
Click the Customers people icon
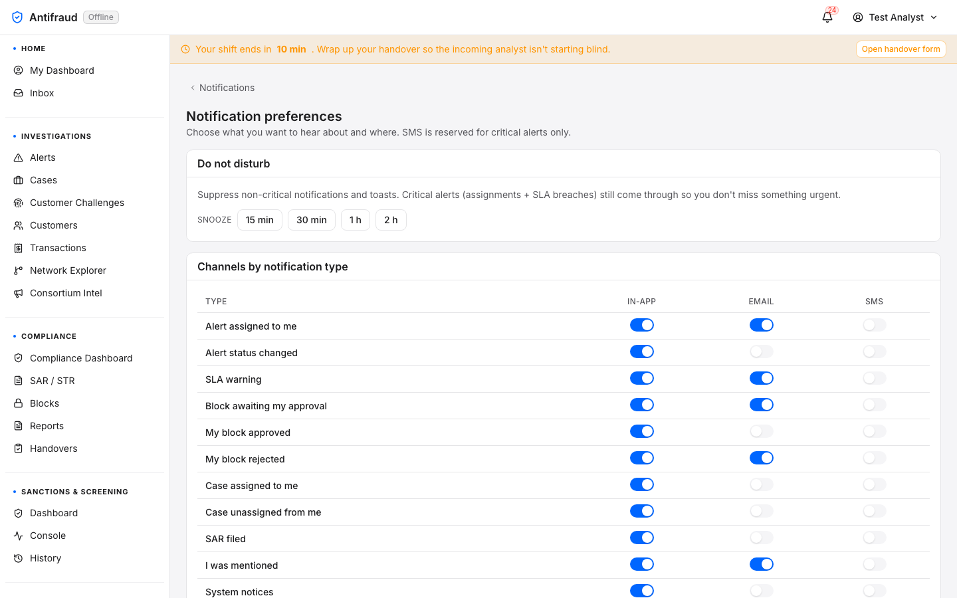(x=19, y=225)
